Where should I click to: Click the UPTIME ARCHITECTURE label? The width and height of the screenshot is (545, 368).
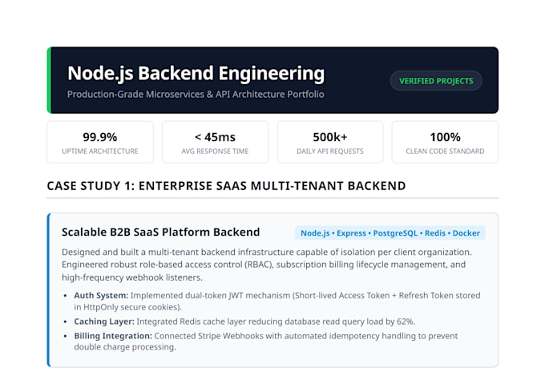pyautogui.click(x=100, y=152)
